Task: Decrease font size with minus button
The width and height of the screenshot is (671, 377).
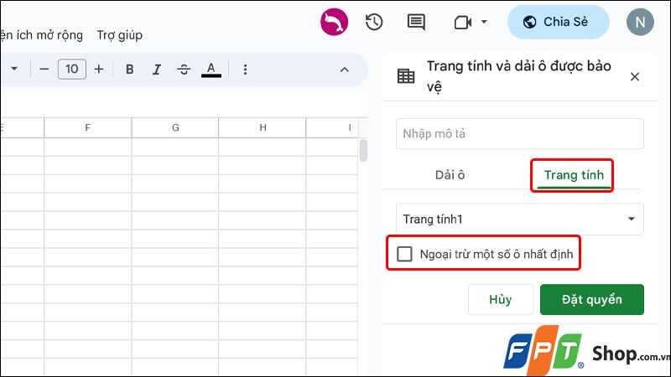Action: [x=44, y=70]
